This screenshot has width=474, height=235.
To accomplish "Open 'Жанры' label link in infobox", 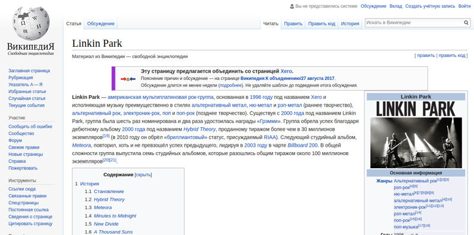I will tap(384, 181).
